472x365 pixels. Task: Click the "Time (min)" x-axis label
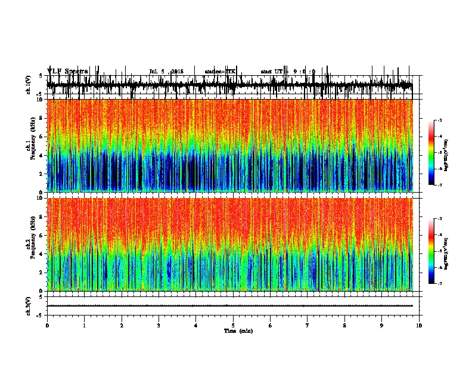click(238, 331)
